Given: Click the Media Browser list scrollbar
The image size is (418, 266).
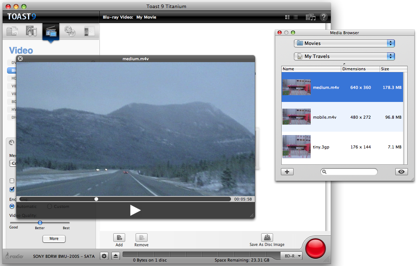Looking at the screenshot, I should coord(405,118).
